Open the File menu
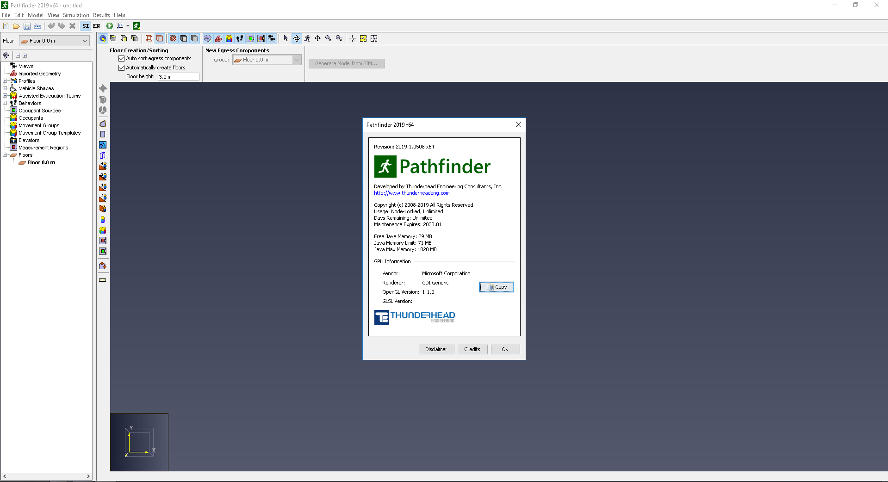Image resolution: width=888 pixels, height=482 pixels. pyautogui.click(x=6, y=15)
